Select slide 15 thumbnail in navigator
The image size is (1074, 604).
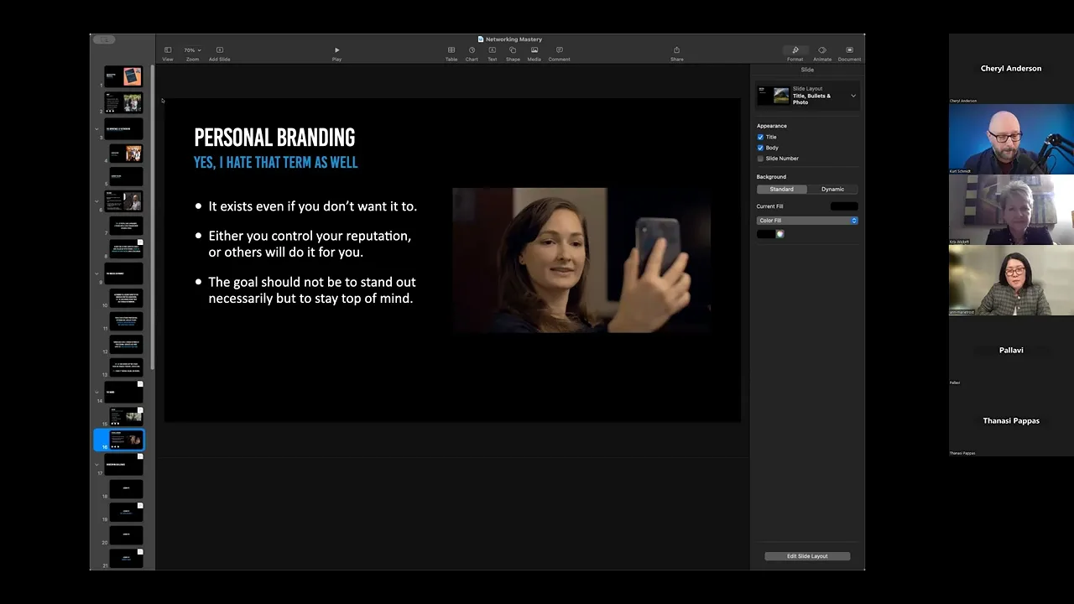[126, 416]
